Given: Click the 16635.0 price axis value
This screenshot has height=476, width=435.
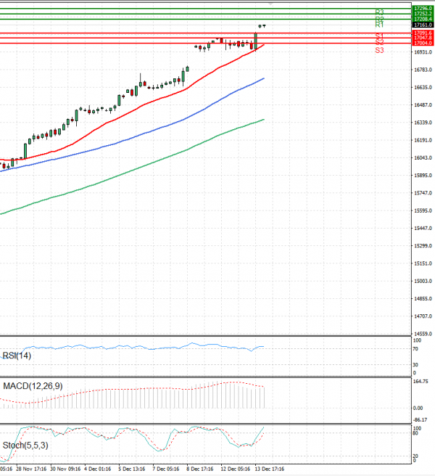Looking at the screenshot, I should click(x=423, y=87).
